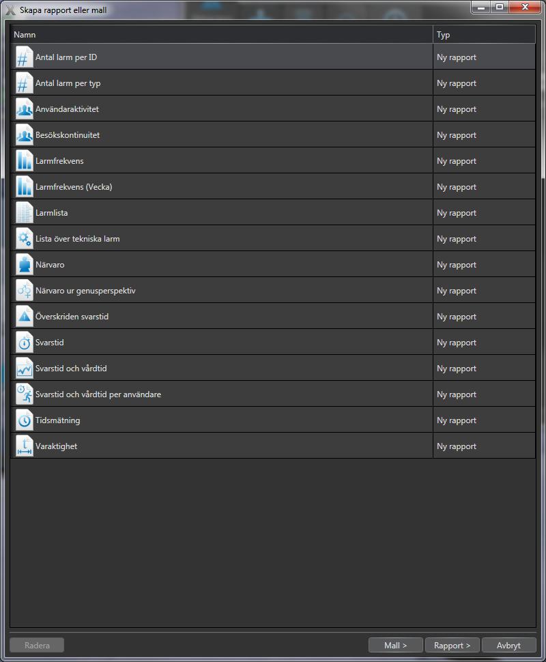Select the clock icon beside Tidsmätning

click(x=24, y=420)
